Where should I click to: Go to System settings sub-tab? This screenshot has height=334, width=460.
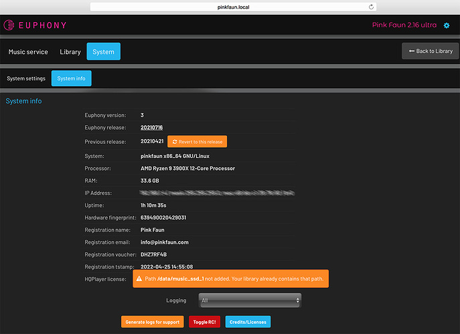26,78
